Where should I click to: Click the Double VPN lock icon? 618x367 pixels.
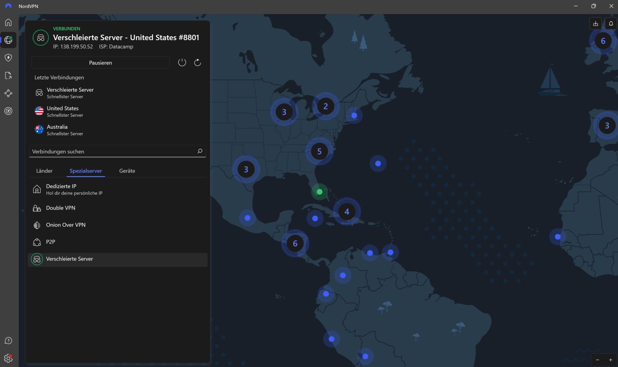(x=37, y=208)
